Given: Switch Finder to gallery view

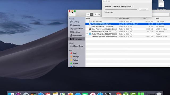Looking at the screenshot, I should point(99,14).
